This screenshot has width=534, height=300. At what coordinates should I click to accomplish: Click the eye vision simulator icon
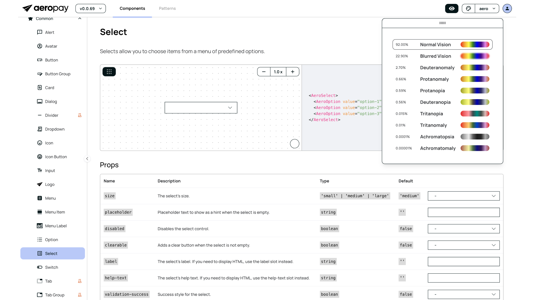451,9
